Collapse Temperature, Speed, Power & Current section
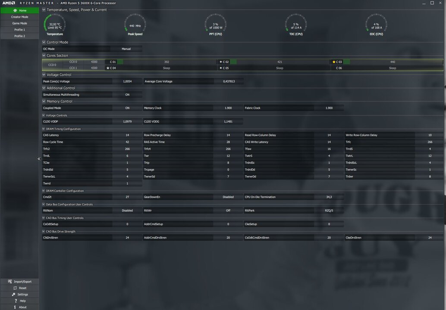This screenshot has height=310, width=446. pos(44,9)
